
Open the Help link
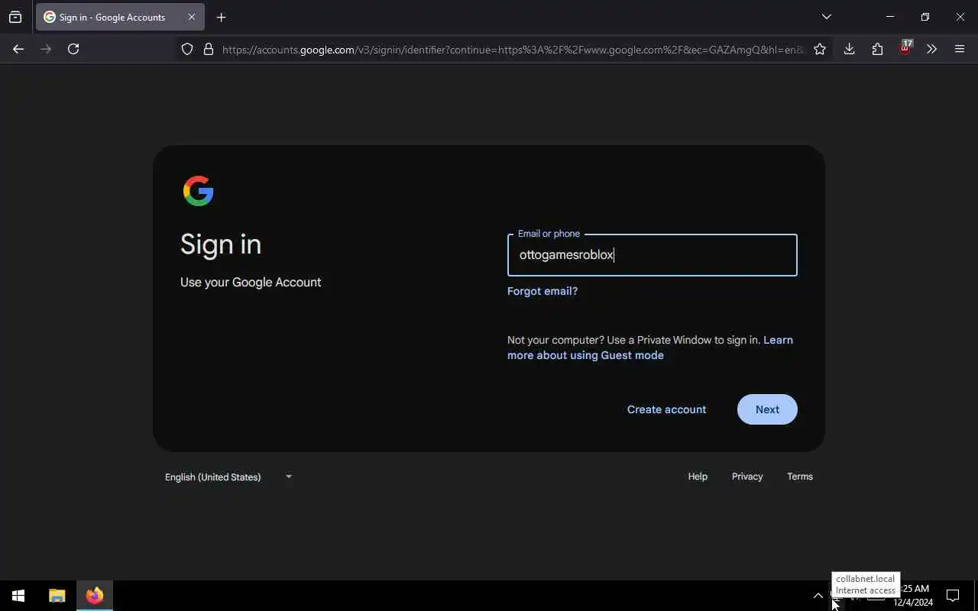click(x=698, y=477)
